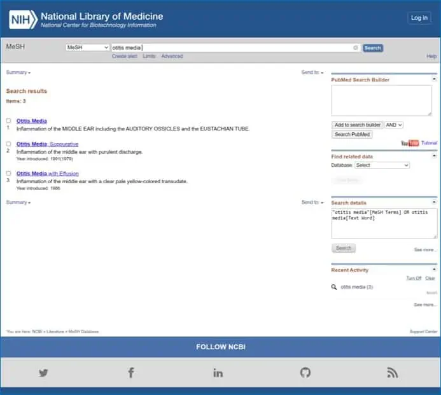Open the GitHub icon in footer
This screenshot has height=395, width=441.
(305, 373)
